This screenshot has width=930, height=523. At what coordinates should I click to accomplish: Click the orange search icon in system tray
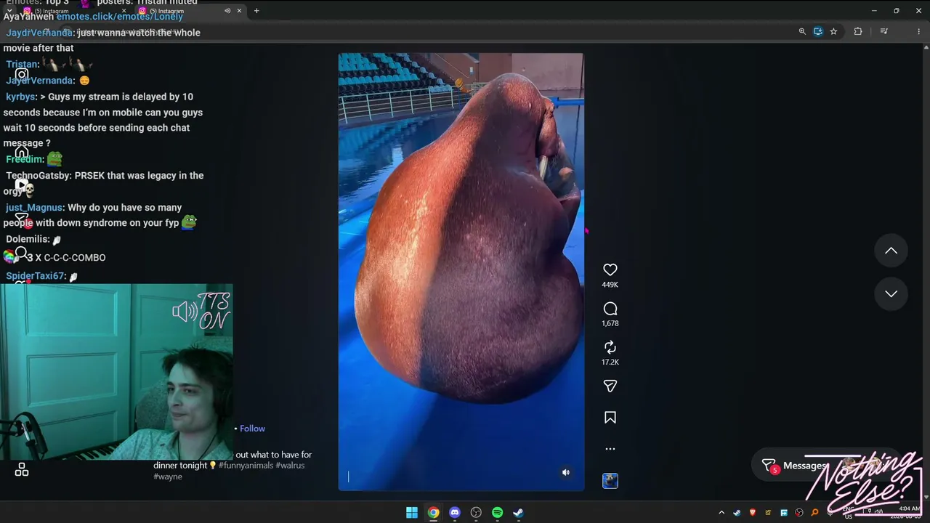(x=814, y=513)
